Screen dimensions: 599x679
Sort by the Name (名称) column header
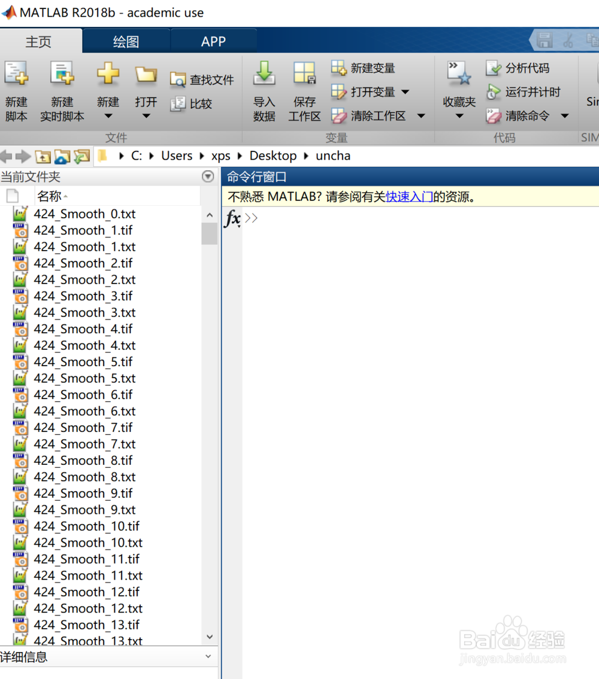point(117,196)
